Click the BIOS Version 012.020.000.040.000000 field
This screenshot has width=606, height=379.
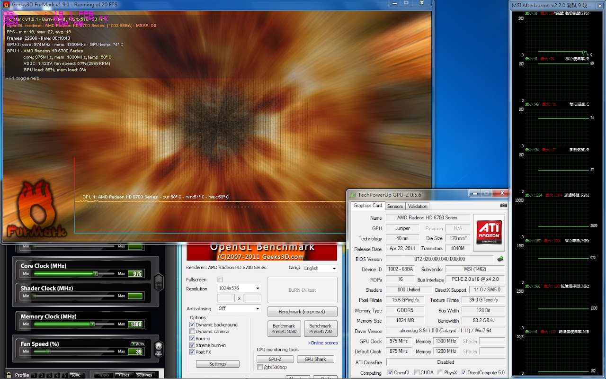(440, 259)
